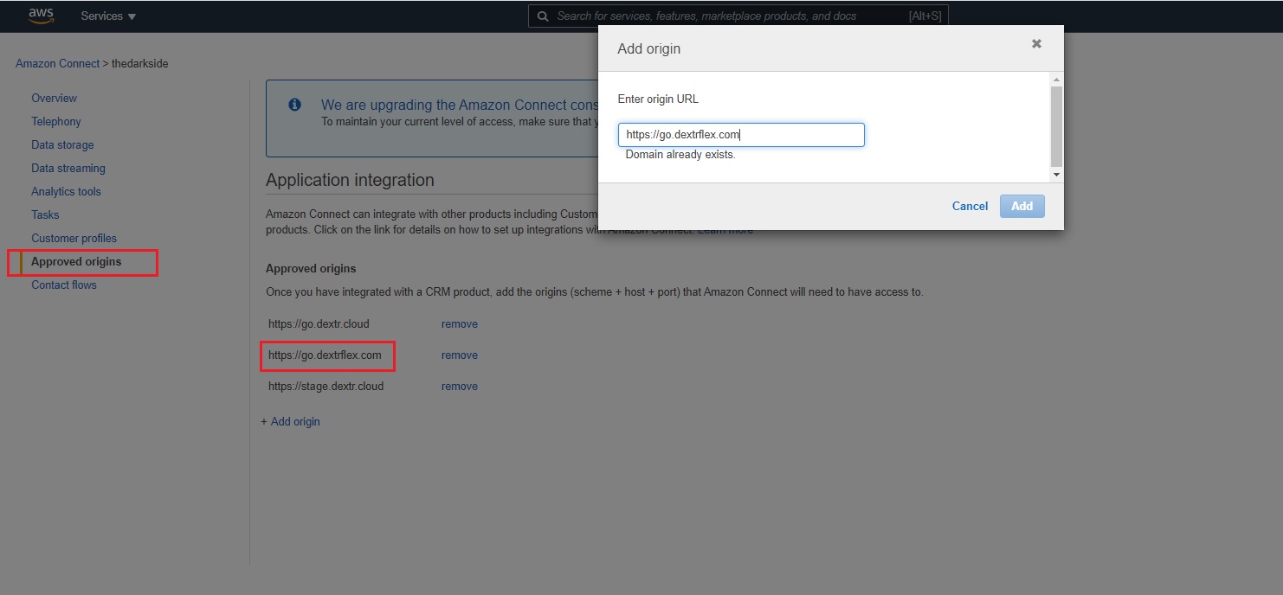Screen dimensions: 1283x595
Task: Click the dialog scrollbar up arrow
Action: (1056, 80)
